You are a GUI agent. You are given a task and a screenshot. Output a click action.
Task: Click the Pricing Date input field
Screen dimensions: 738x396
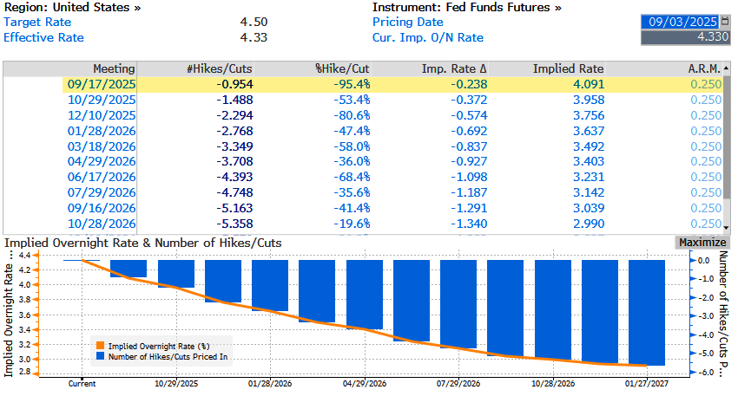click(x=680, y=22)
